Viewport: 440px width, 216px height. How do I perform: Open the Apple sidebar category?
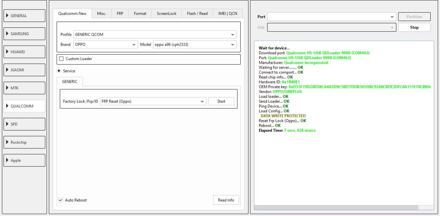click(x=24, y=160)
